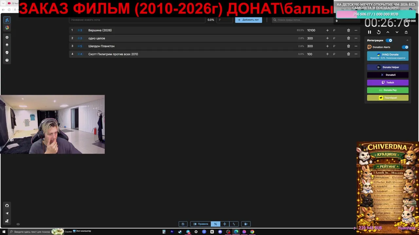
Task: Toggle sort order icon in bottom toolbar
Action: click(234, 224)
